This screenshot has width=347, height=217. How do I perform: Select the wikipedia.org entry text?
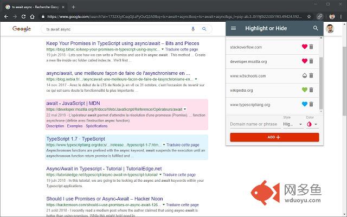tap(241, 91)
